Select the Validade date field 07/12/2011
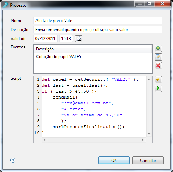 pos(46,38)
